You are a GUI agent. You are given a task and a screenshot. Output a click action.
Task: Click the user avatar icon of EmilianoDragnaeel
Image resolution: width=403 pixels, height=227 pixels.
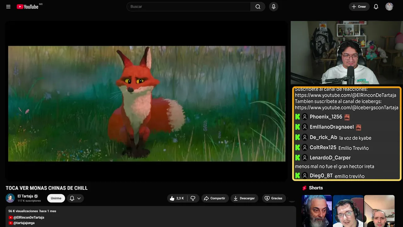point(305,127)
